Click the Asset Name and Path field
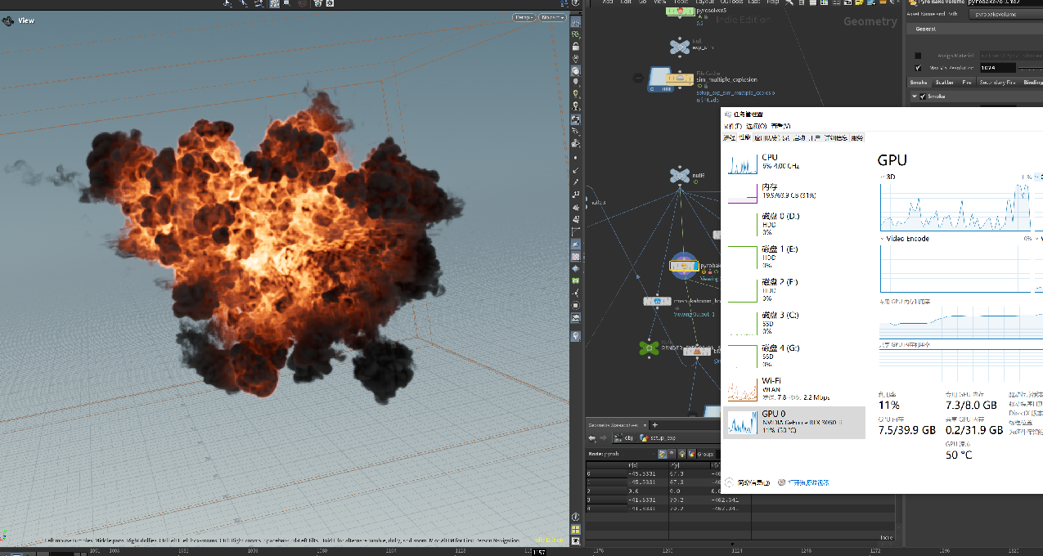This screenshot has height=556, width=1043. coord(1005,14)
